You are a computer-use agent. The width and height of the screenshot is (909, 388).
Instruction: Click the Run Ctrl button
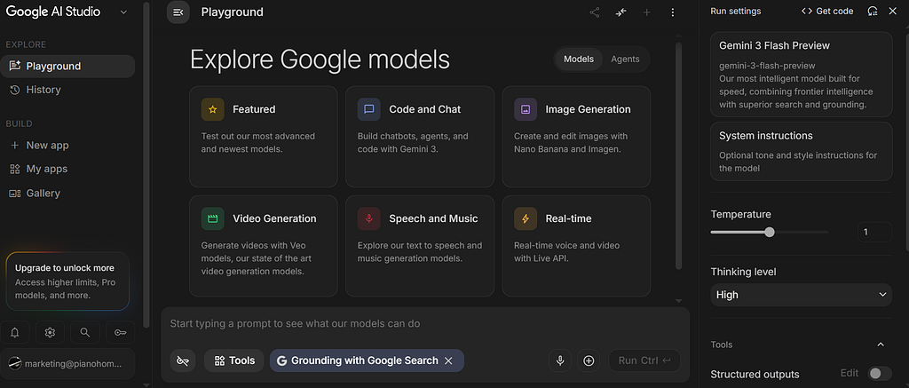(644, 360)
